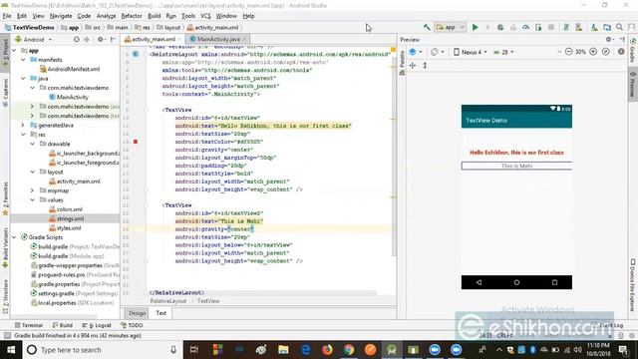Viewport: 638px width, 359px height.
Task: Collapse the drawable folder
Action: tap(33, 144)
